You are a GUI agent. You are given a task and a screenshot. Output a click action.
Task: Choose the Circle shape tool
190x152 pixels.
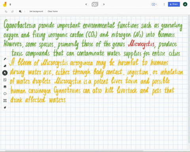(x=5, y=94)
